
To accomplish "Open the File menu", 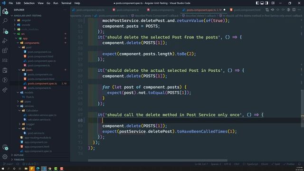I will click(x=11, y=3).
